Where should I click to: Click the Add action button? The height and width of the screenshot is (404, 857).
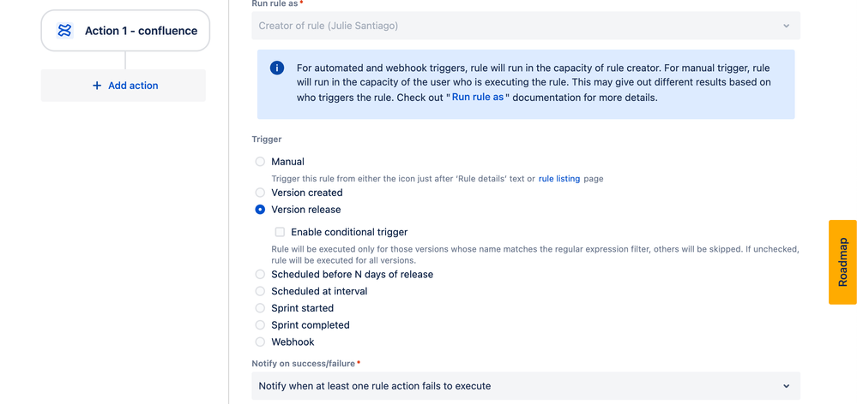coord(124,86)
